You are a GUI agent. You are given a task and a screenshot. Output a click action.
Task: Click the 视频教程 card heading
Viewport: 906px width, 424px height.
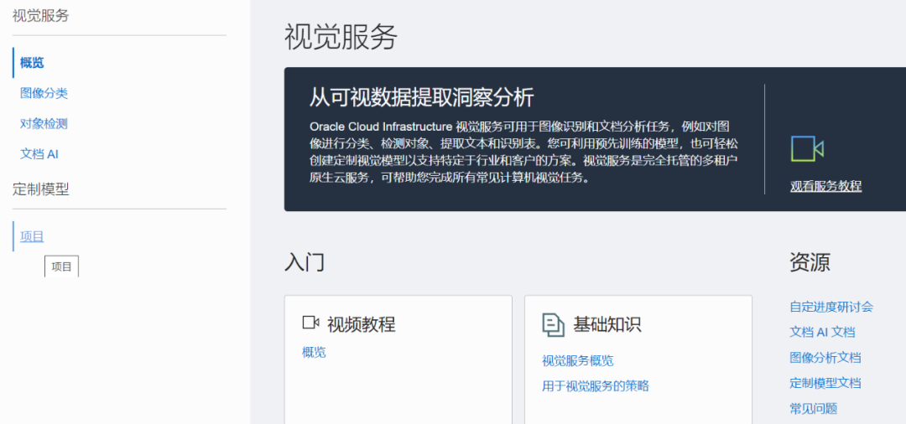tap(361, 324)
